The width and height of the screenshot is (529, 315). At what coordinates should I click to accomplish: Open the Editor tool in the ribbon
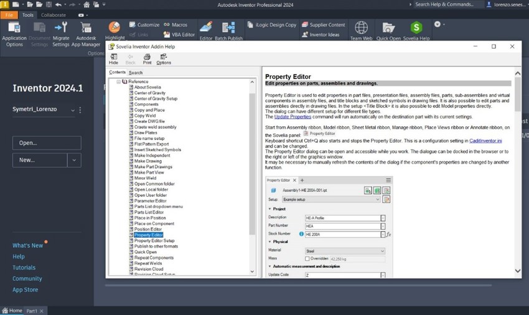tap(206, 31)
